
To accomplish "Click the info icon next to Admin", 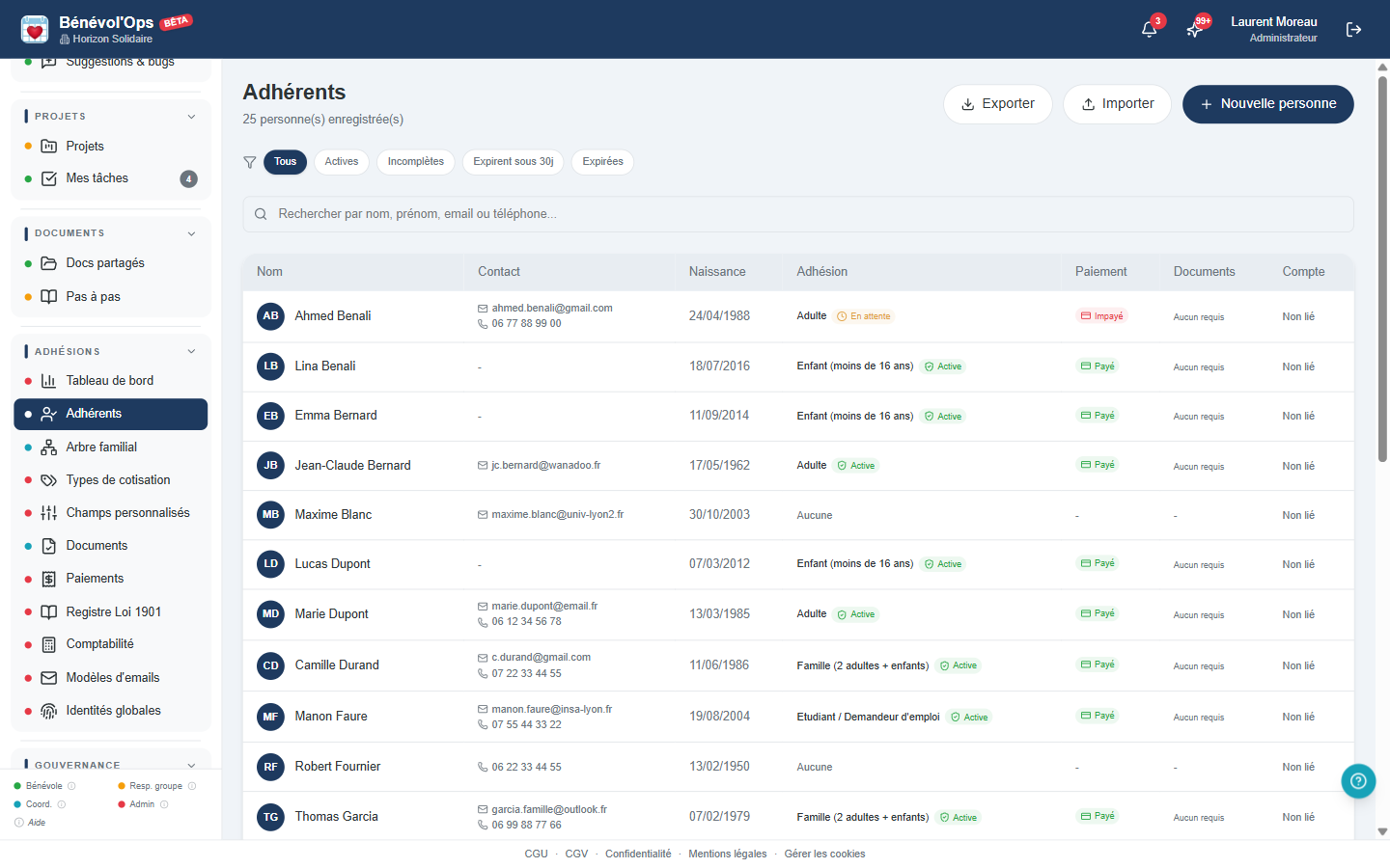I will (164, 804).
